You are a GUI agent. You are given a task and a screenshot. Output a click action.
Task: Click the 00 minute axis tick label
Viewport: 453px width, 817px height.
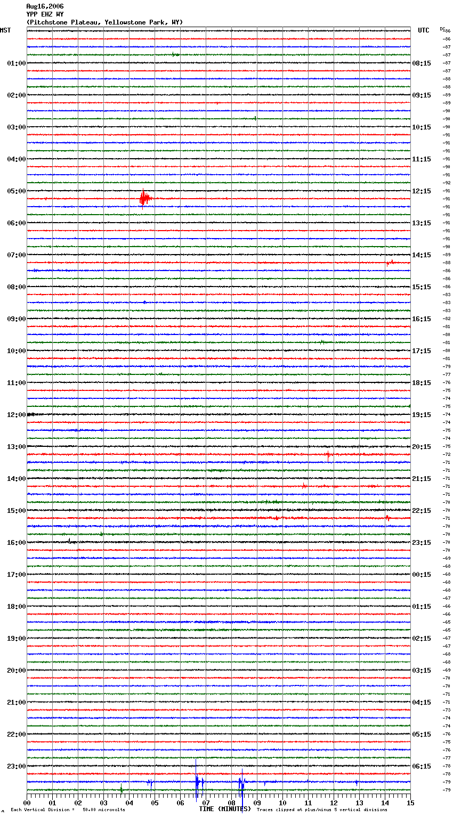tap(27, 803)
